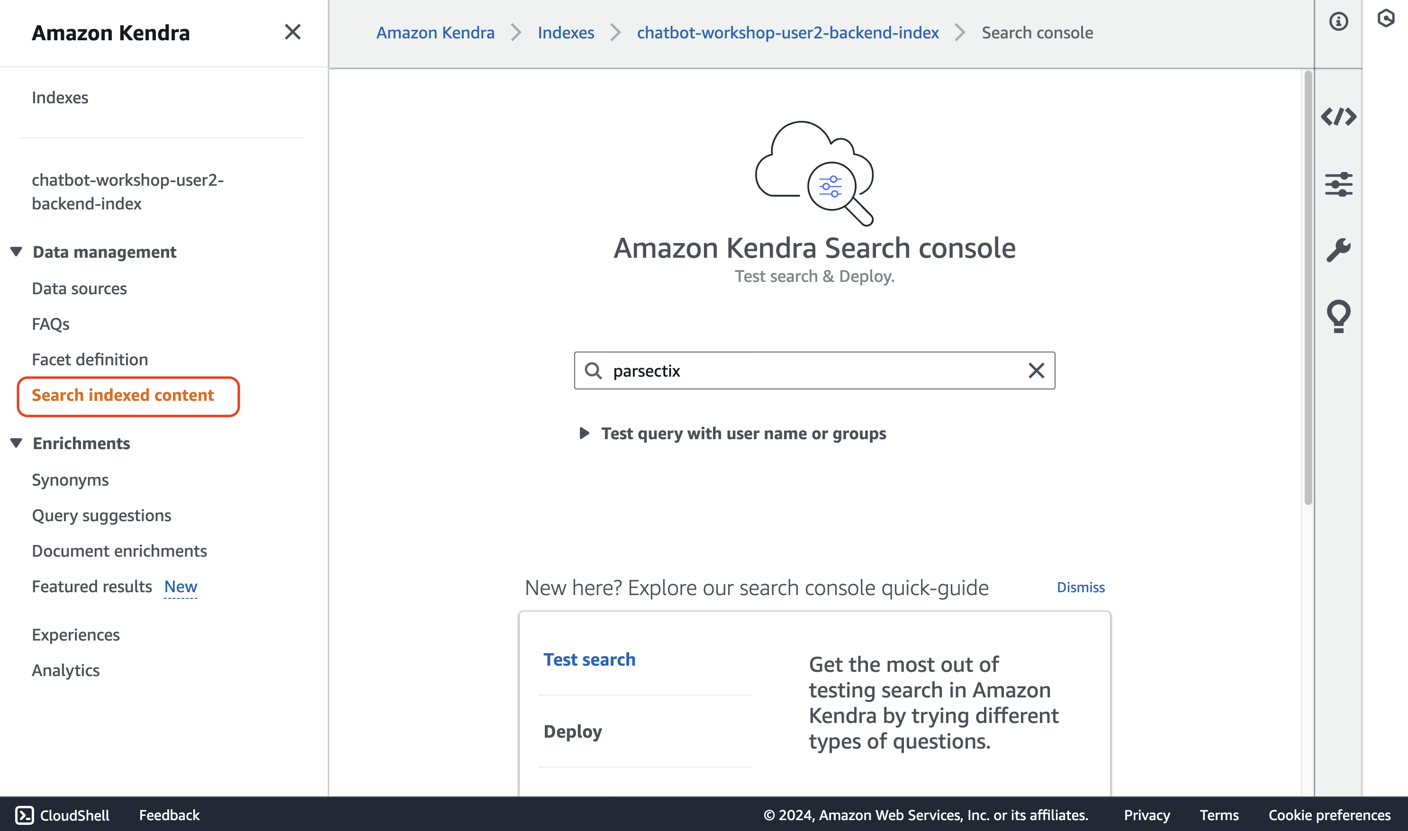1408x831 pixels.
Task: Select the Deploy tab
Action: [573, 732]
